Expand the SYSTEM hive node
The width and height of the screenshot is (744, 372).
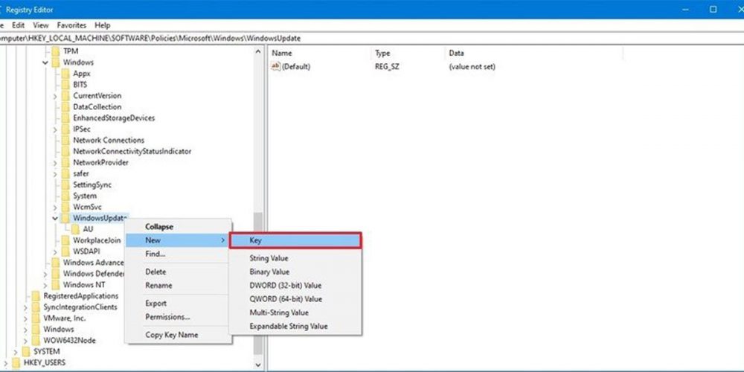point(15,351)
